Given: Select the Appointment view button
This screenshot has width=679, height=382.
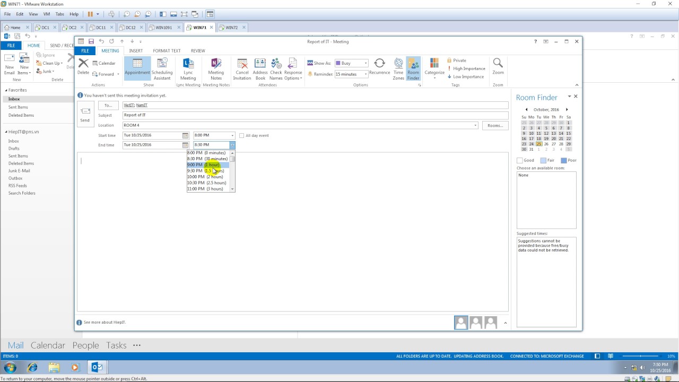Looking at the screenshot, I should pyautogui.click(x=137, y=68).
